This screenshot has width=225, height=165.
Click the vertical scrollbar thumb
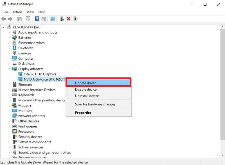point(222,84)
